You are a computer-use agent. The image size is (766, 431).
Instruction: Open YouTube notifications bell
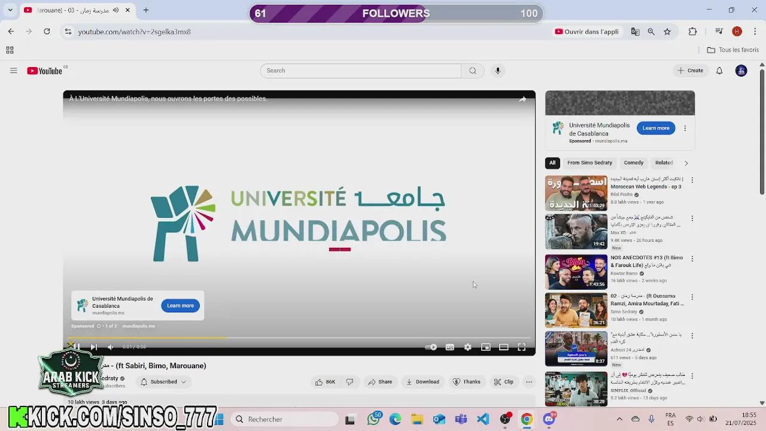(719, 71)
